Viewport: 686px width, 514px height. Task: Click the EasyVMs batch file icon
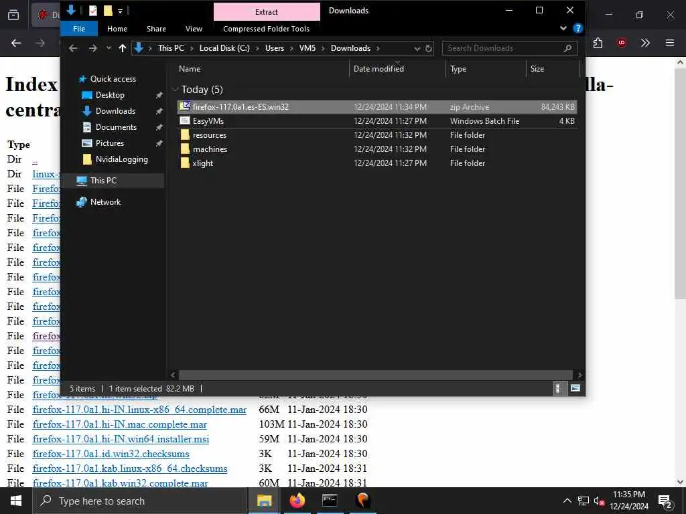click(x=185, y=120)
